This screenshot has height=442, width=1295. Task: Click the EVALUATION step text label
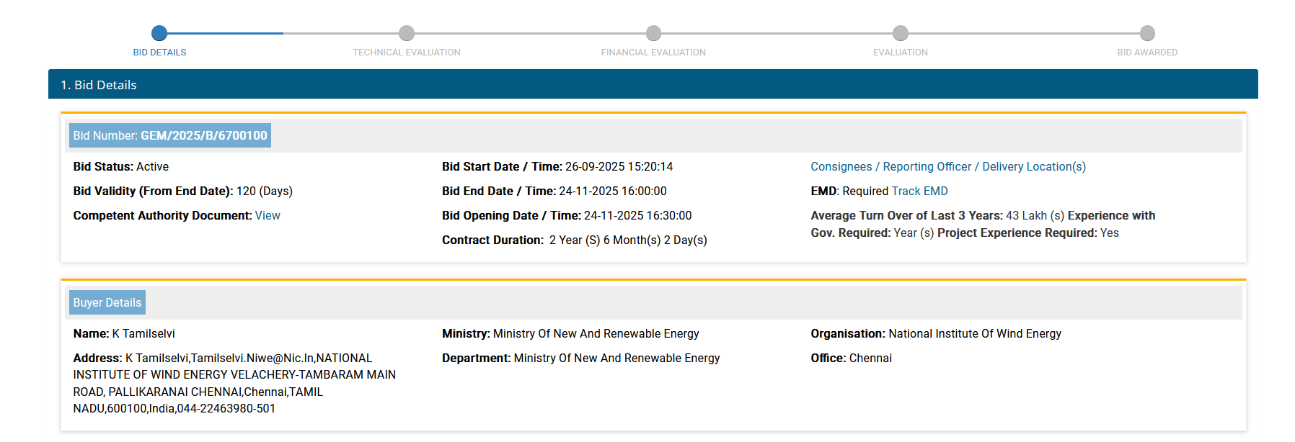(x=900, y=53)
